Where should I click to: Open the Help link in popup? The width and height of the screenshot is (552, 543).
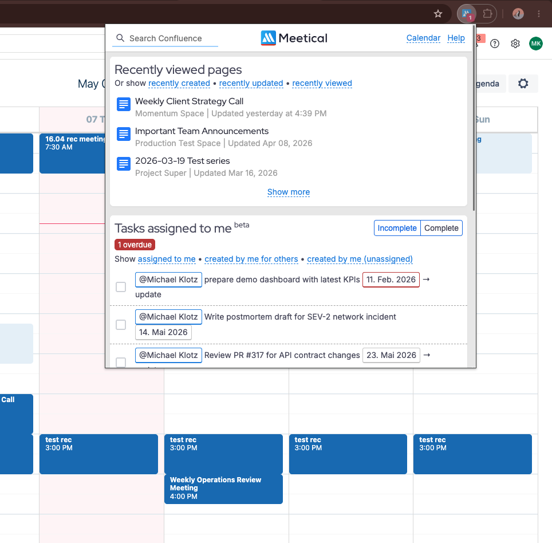(x=456, y=38)
